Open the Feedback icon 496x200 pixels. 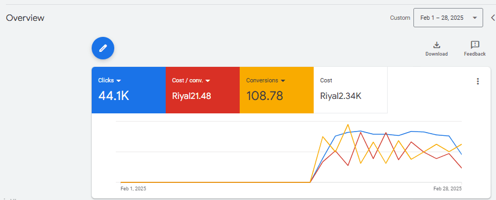[475, 45]
